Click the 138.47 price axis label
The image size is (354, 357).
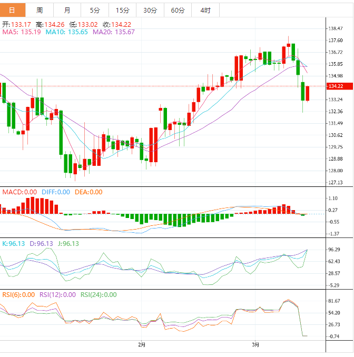336,28
